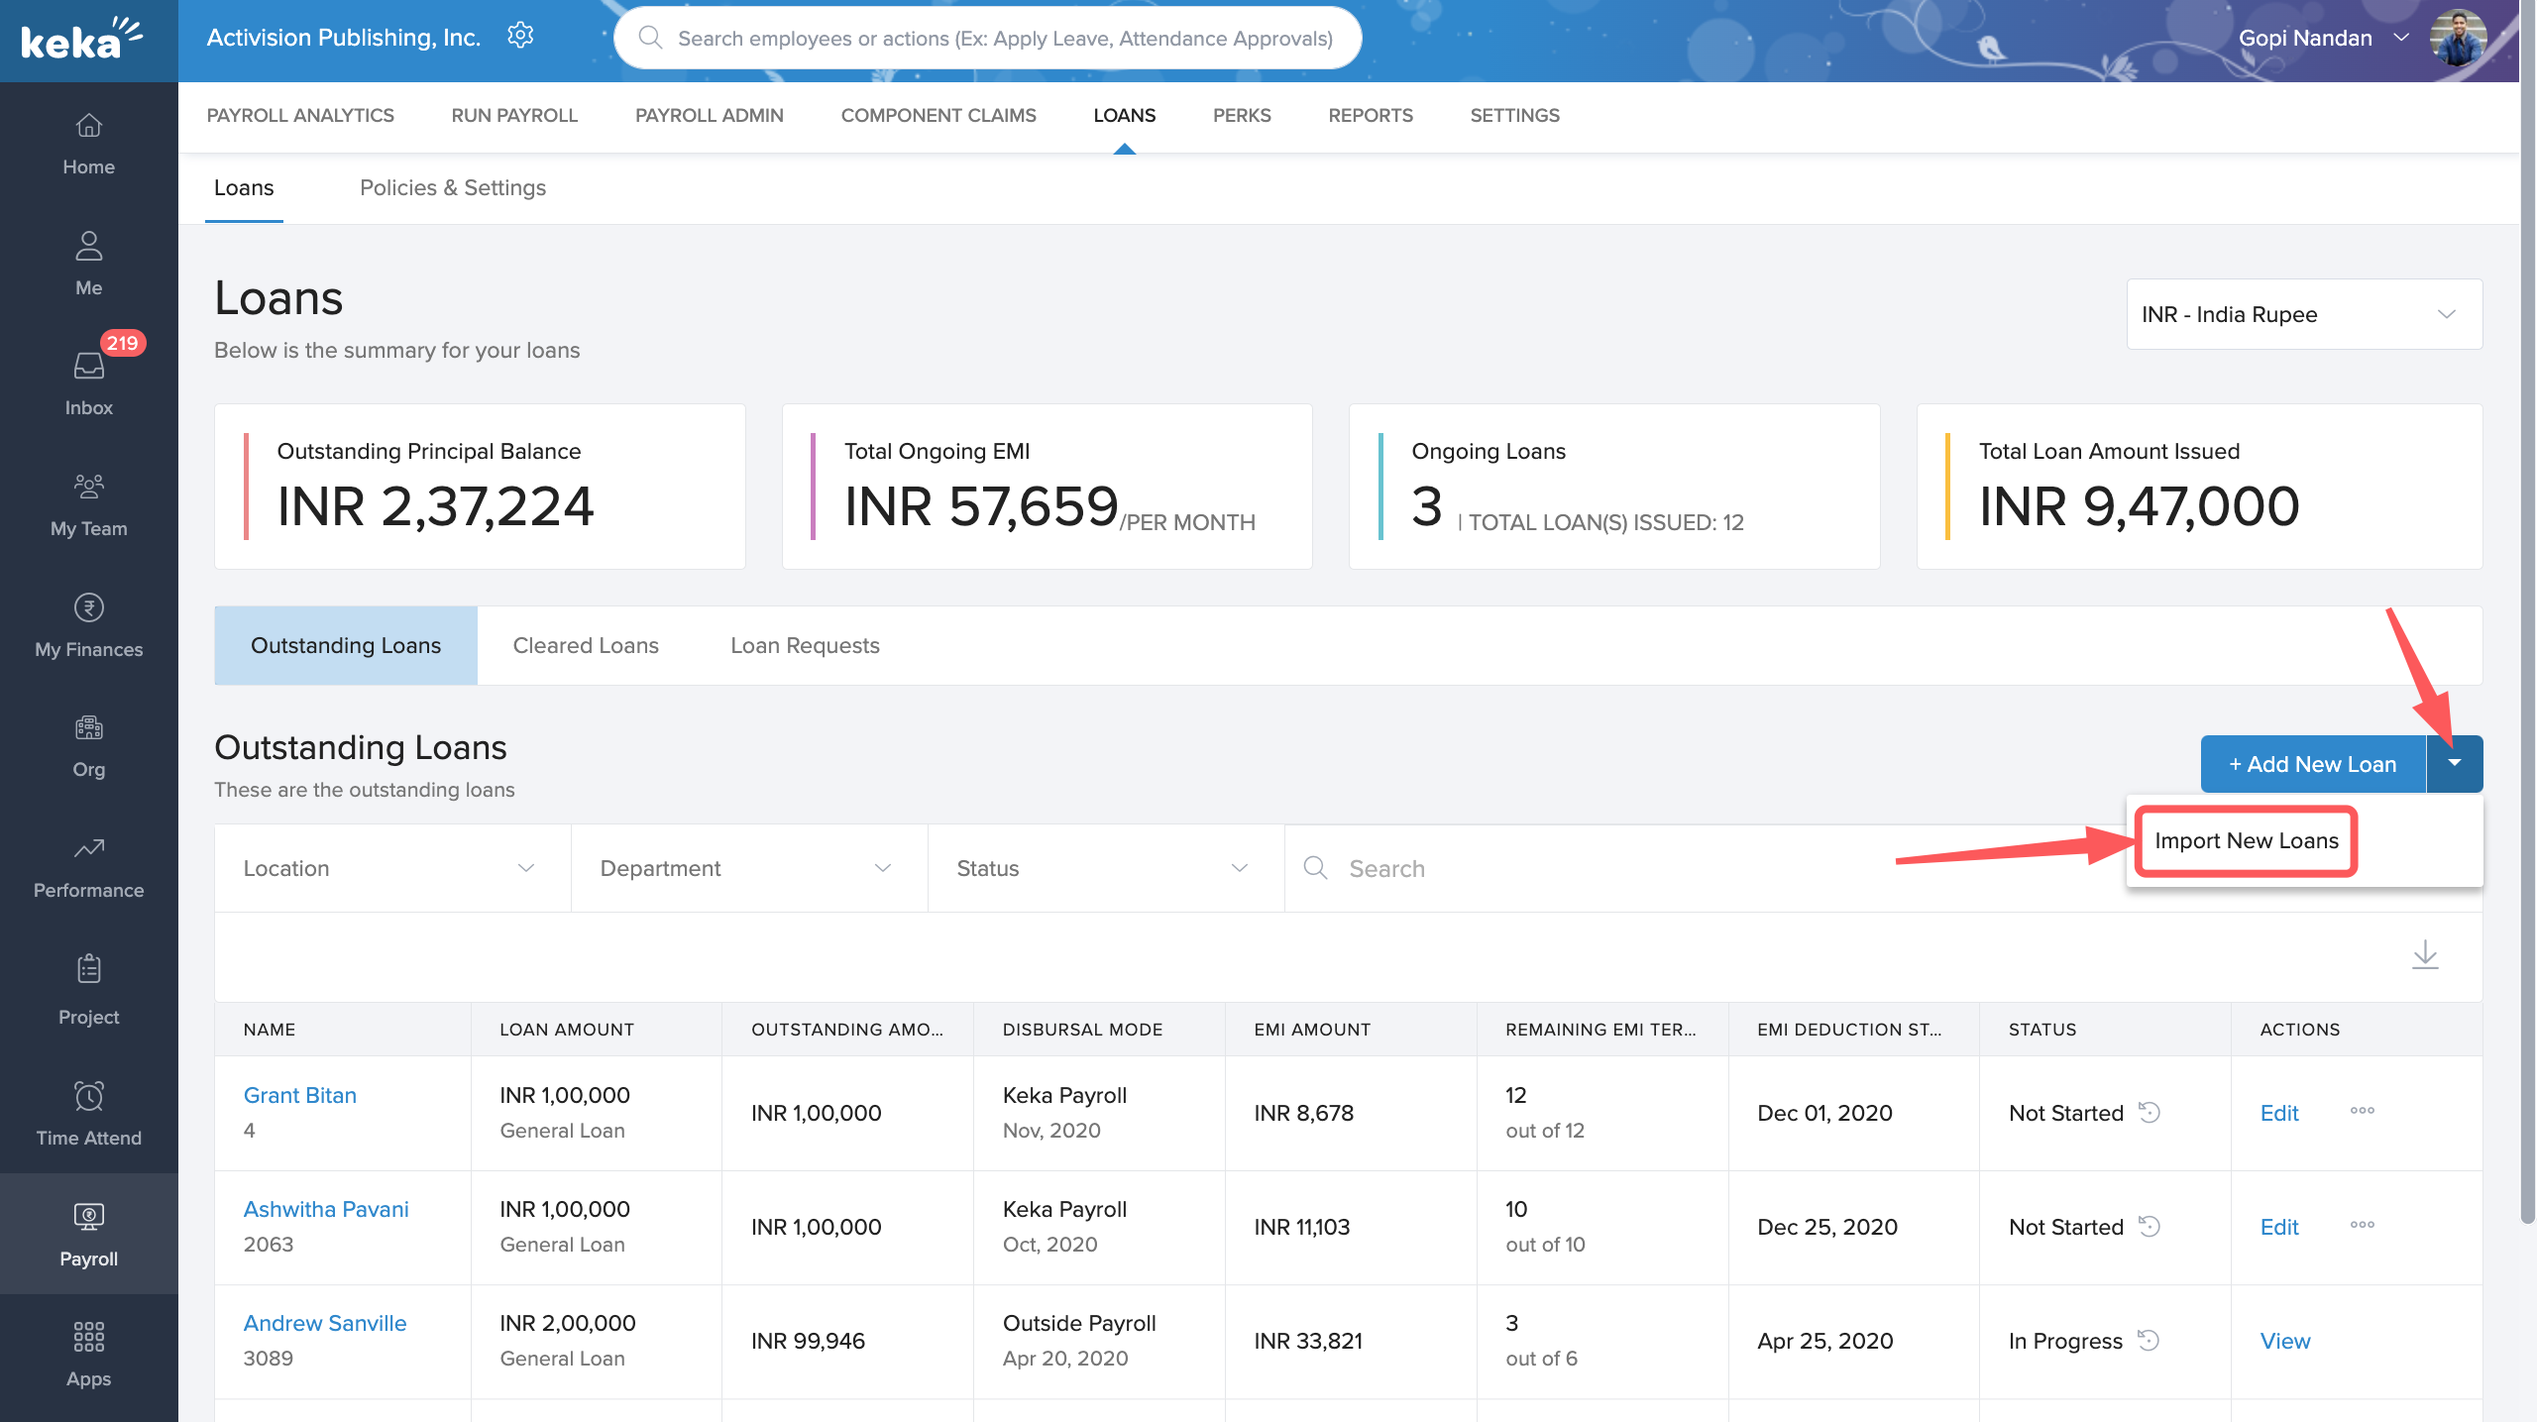Click the Add New Loan button
This screenshot has height=1422, width=2537.
coord(2312,764)
